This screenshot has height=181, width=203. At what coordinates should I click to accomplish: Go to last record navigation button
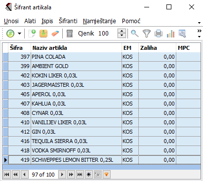click(x=80, y=175)
